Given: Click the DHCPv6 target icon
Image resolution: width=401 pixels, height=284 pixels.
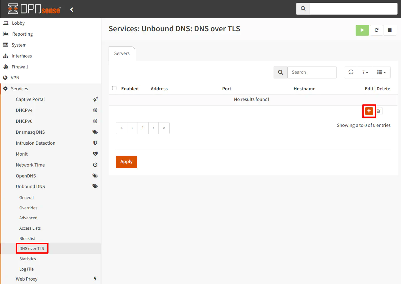Looking at the screenshot, I should [95, 121].
